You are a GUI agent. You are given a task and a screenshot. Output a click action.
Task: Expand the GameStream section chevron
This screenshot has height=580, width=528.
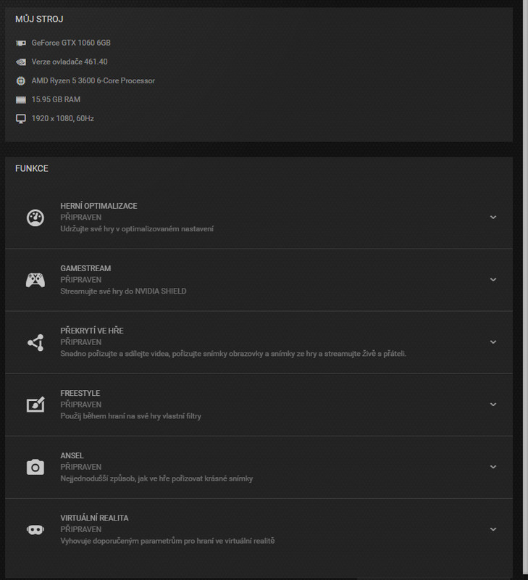[493, 280]
